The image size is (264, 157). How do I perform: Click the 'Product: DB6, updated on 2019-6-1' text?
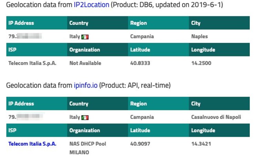pyautogui.click(x=167, y=5)
